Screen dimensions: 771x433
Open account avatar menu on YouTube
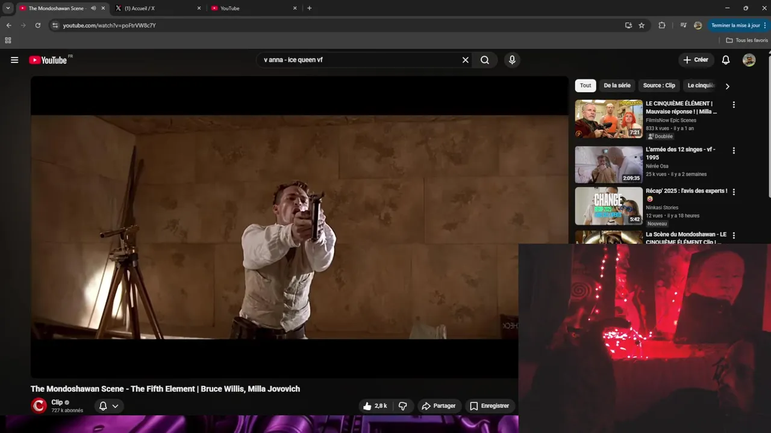point(749,60)
